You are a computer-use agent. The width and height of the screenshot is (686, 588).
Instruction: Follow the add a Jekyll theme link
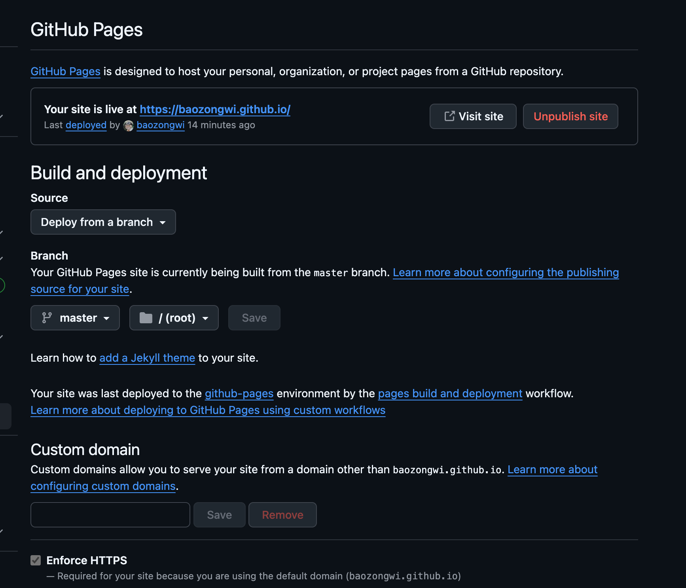click(x=147, y=358)
